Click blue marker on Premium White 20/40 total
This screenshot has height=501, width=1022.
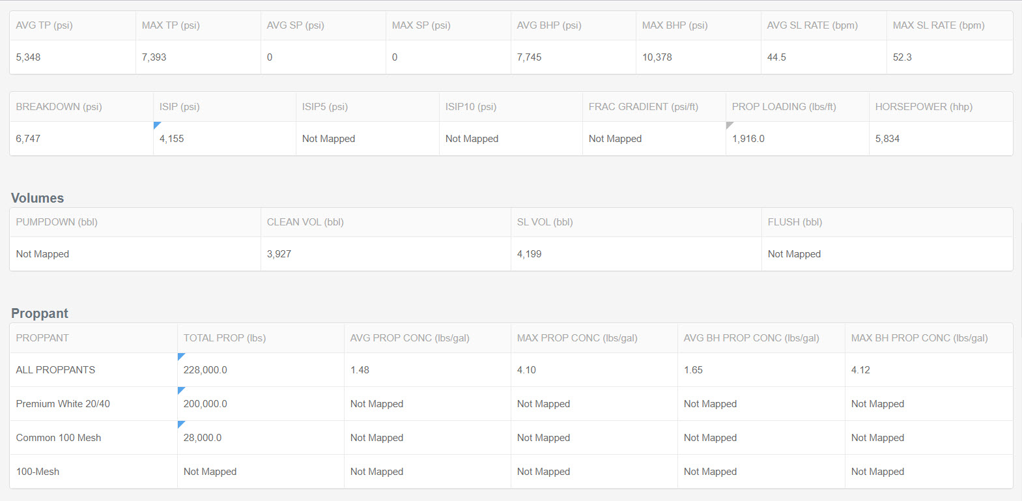[x=180, y=390]
